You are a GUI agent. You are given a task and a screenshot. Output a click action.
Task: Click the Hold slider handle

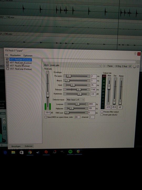tap(73, 85)
